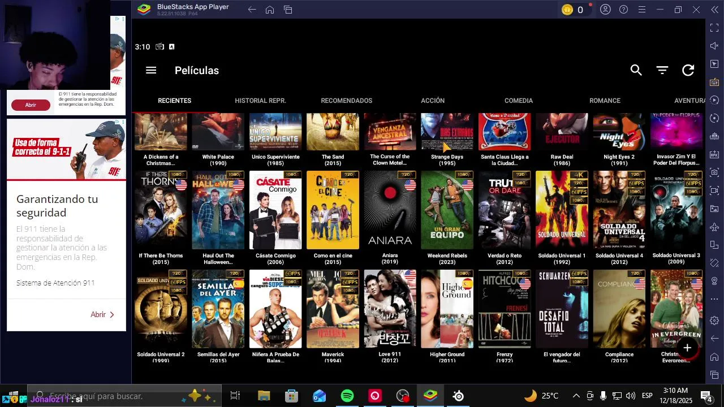Image resolution: width=724 pixels, height=407 pixels.
Task: Expand more options (three dots) in sidebar
Action: [x=714, y=299]
